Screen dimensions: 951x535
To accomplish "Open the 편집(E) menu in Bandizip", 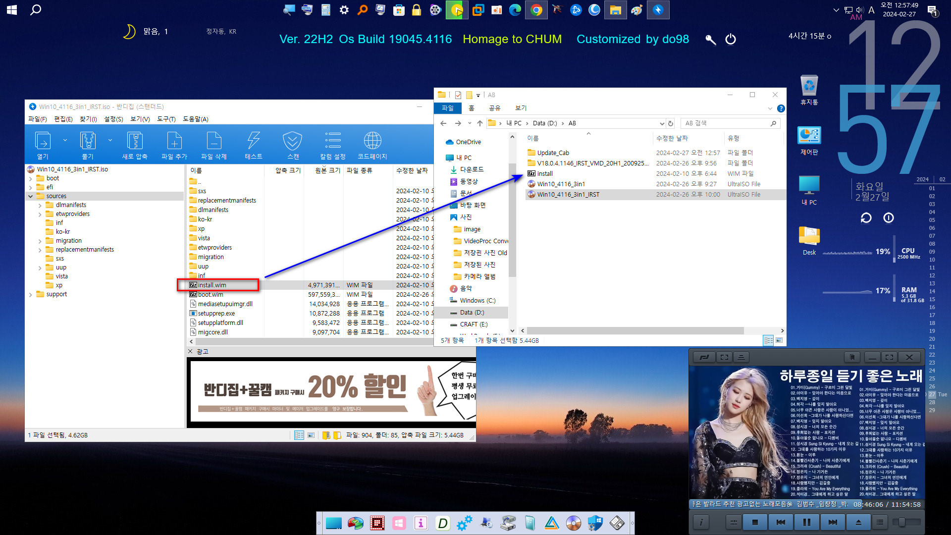I will coord(63,119).
